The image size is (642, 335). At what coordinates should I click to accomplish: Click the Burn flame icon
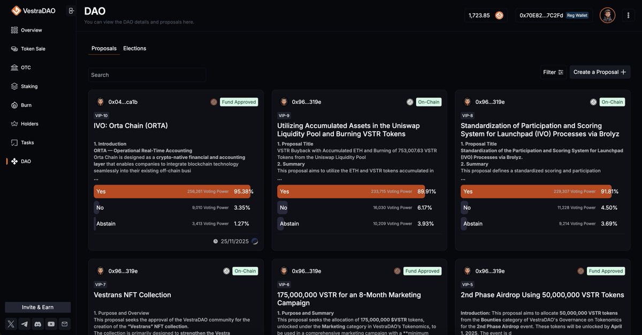pyautogui.click(x=14, y=105)
